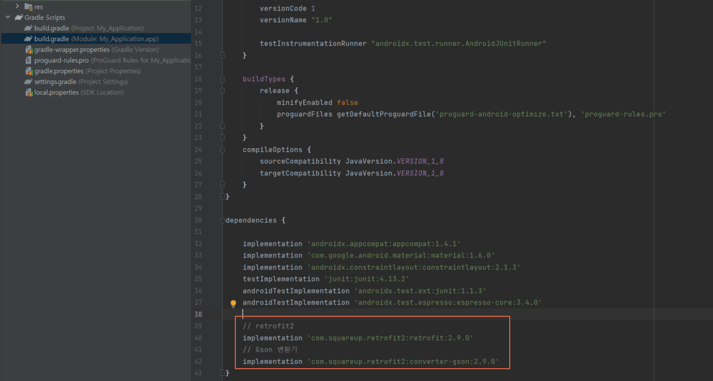
Task: Click the converter-gson:2.9.0 dependency string
Action: pyautogui.click(x=403, y=361)
